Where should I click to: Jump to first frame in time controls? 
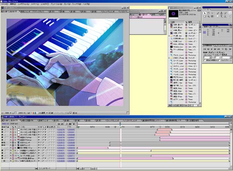205,49
